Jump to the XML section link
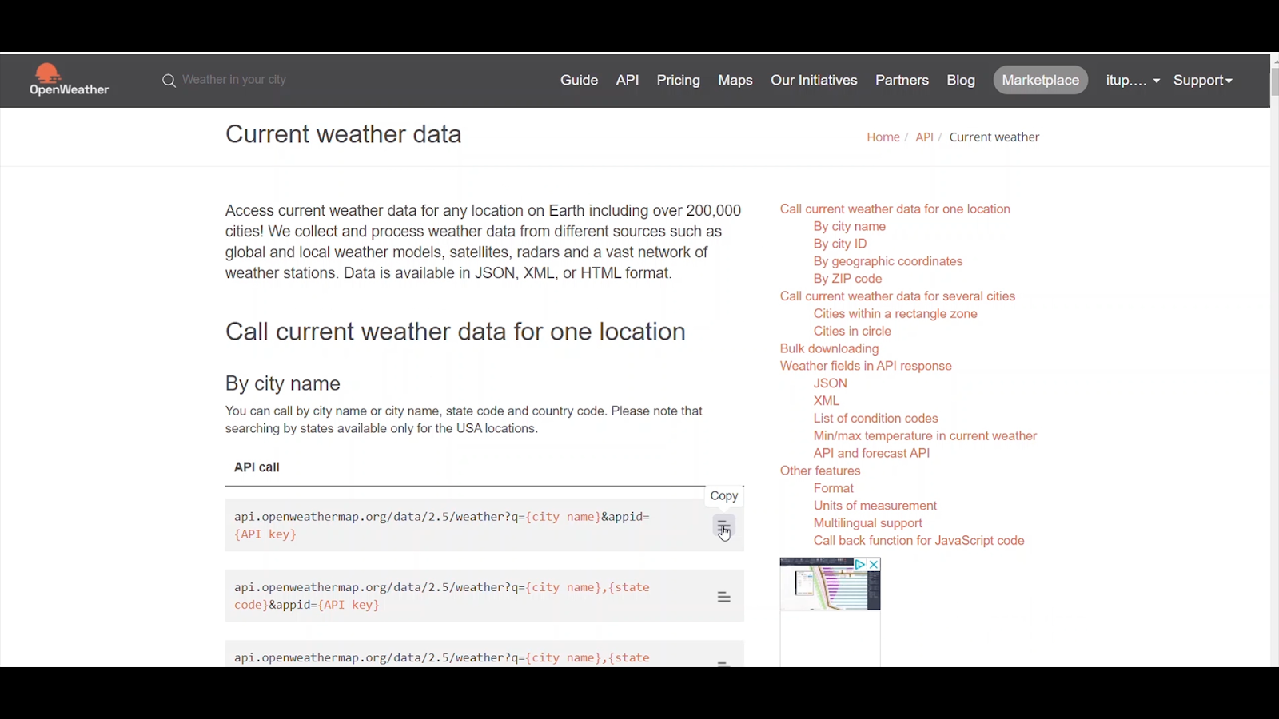Image resolution: width=1279 pixels, height=719 pixels. [827, 401]
